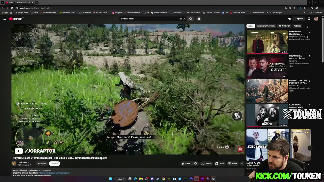Click Uložiť save button
This screenshot has width=324, height=182.
219,164
